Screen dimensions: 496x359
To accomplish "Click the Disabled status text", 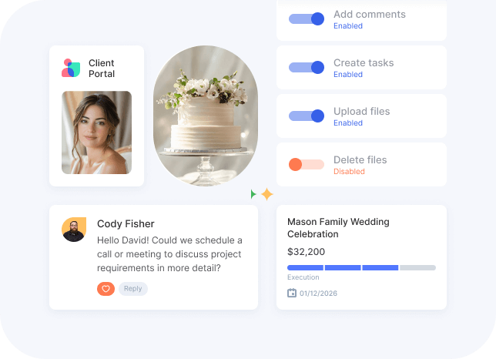I will coord(349,172).
